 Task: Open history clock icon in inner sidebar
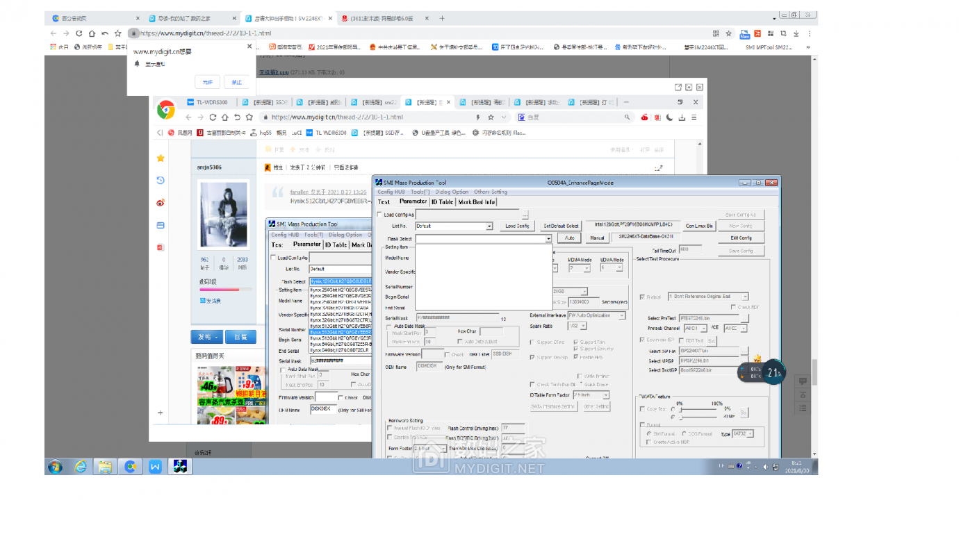161,181
